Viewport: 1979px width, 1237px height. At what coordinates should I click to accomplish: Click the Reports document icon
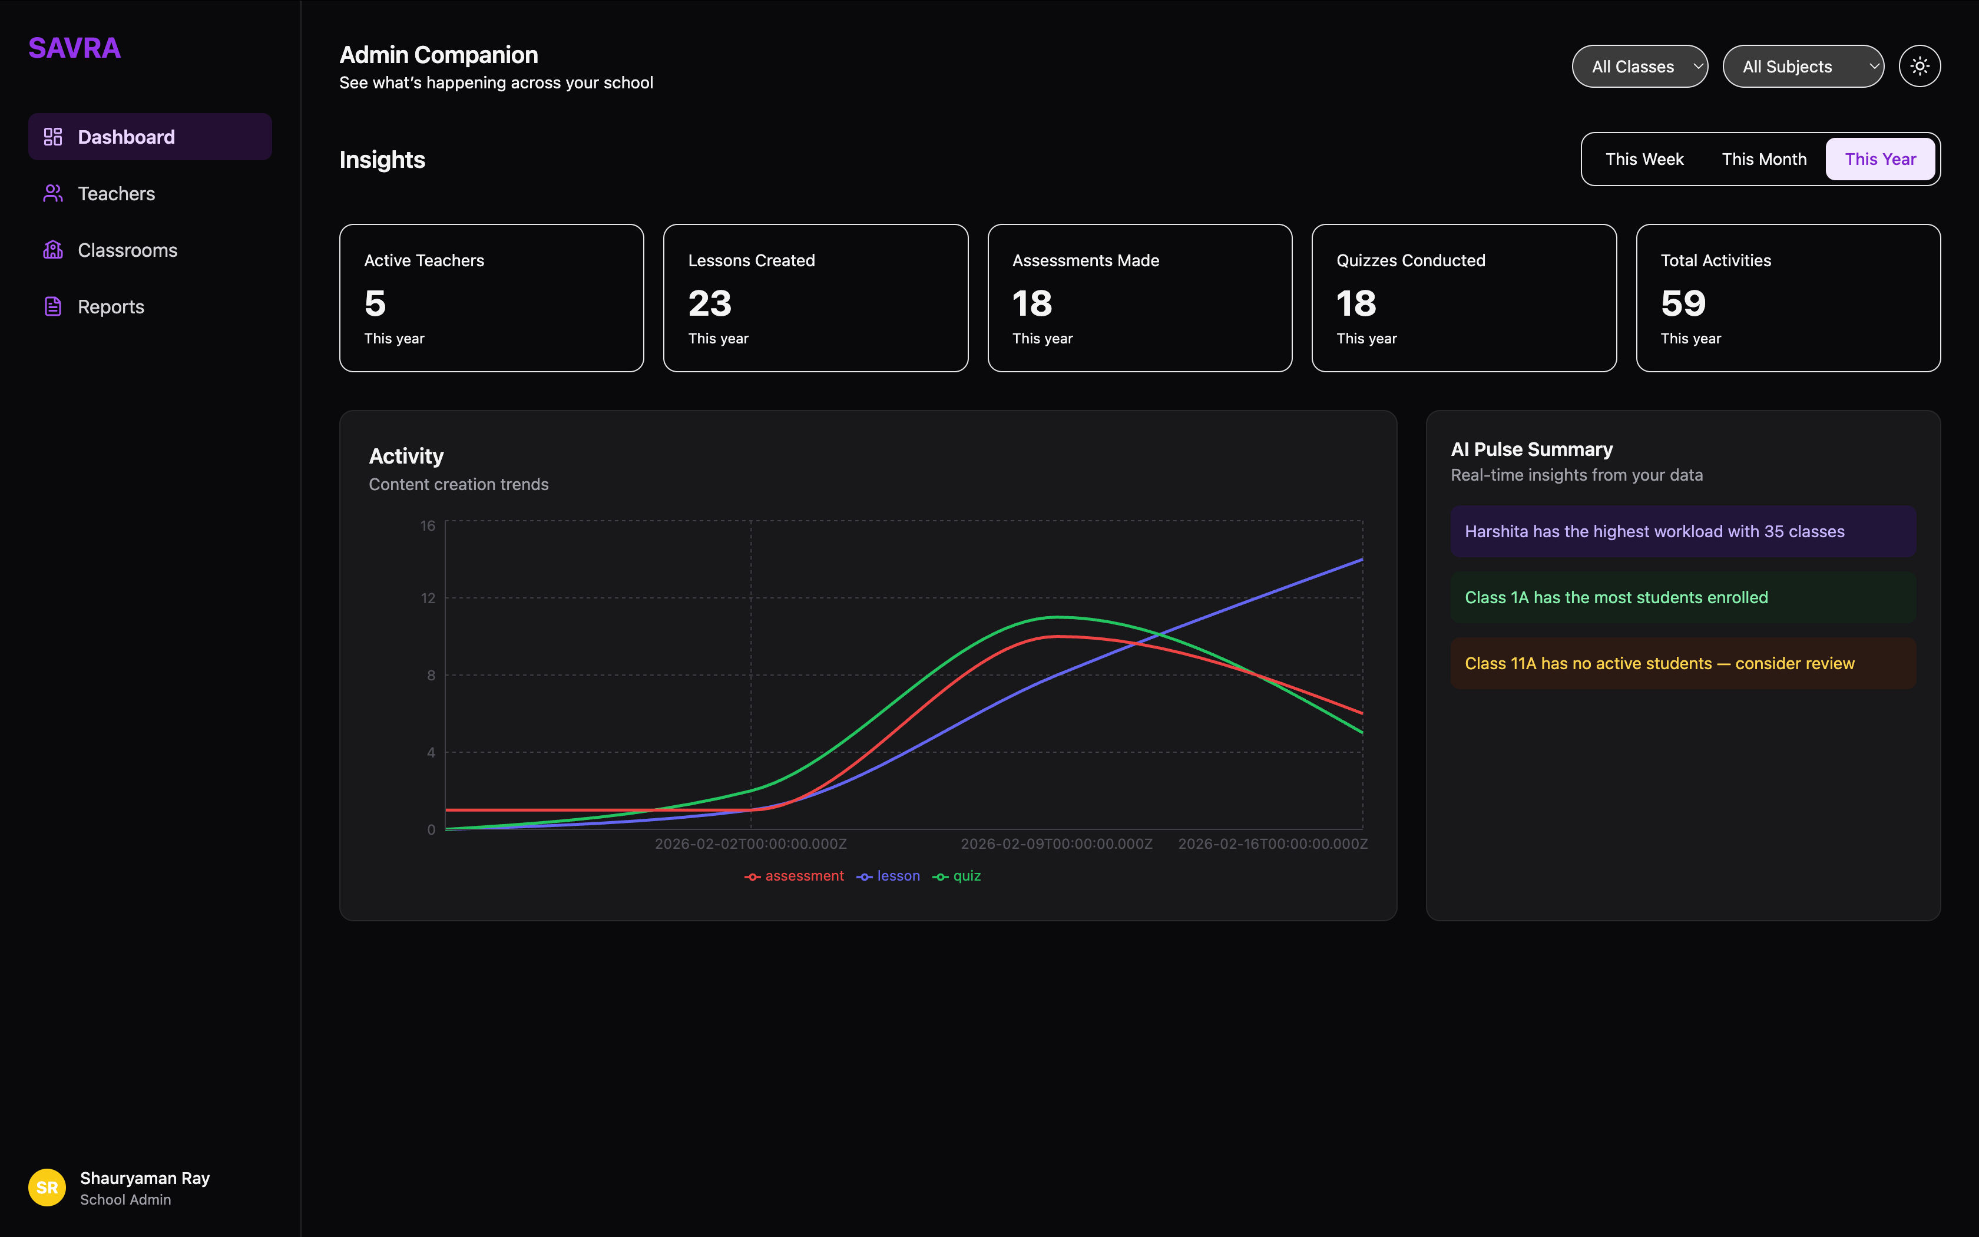[x=53, y=307]
